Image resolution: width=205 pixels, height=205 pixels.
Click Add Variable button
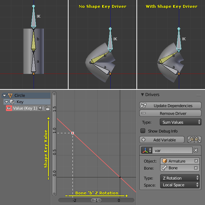pyautogui.click(x=162, y=140)
